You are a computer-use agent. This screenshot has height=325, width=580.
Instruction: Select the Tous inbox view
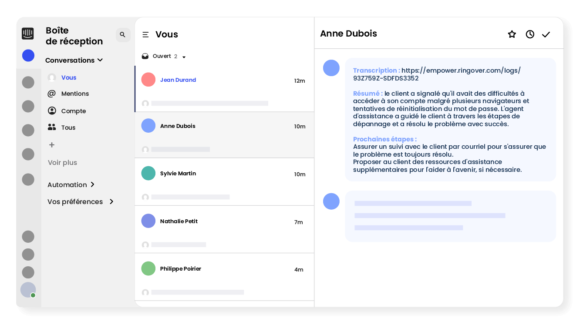pyautogui.click(x=68, y=127)
